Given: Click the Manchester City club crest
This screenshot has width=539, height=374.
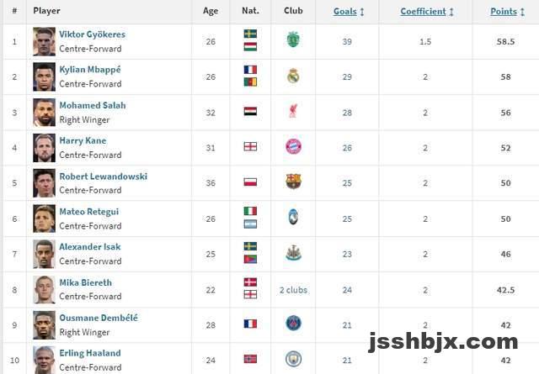Looking at the screenshot, I should point(294,359).
